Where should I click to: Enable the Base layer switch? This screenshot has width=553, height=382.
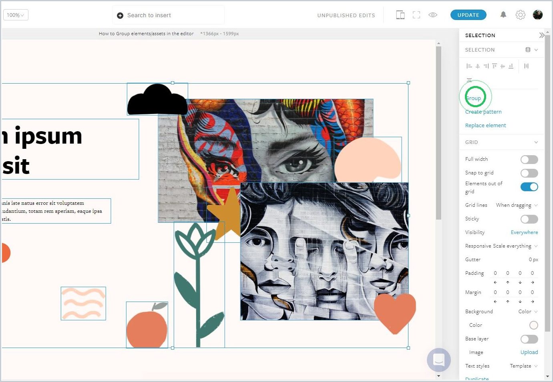click(x=529, y=339)
